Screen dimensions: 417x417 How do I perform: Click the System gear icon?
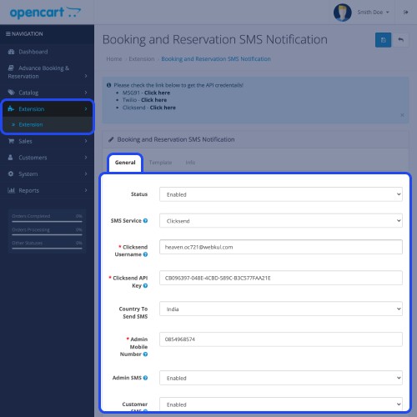(x=11, y=173)
